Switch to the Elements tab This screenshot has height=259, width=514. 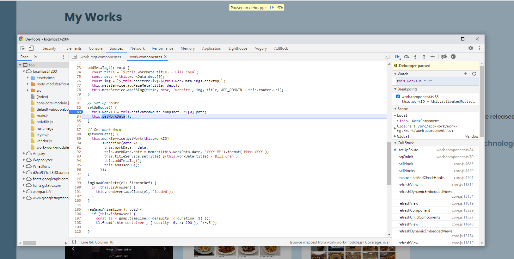[x=74, y=48]
